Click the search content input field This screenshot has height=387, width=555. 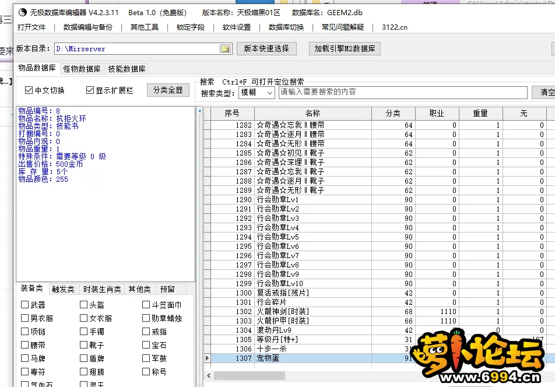pyautogui.click(x=402, y=92)
